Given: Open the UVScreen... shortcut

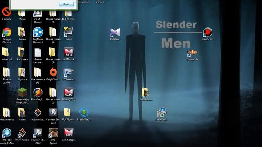Looking at the screenshot, I should click(x=68, y=73).
